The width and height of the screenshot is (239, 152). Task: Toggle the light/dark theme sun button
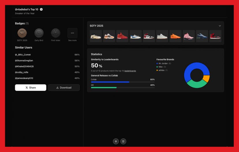pyautogui.click(x=116, y=141)
